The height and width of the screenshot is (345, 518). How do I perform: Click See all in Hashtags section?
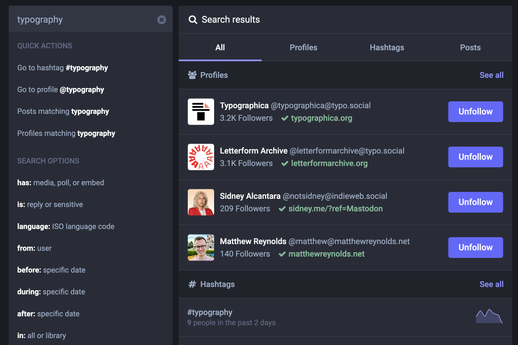[491, 284]
